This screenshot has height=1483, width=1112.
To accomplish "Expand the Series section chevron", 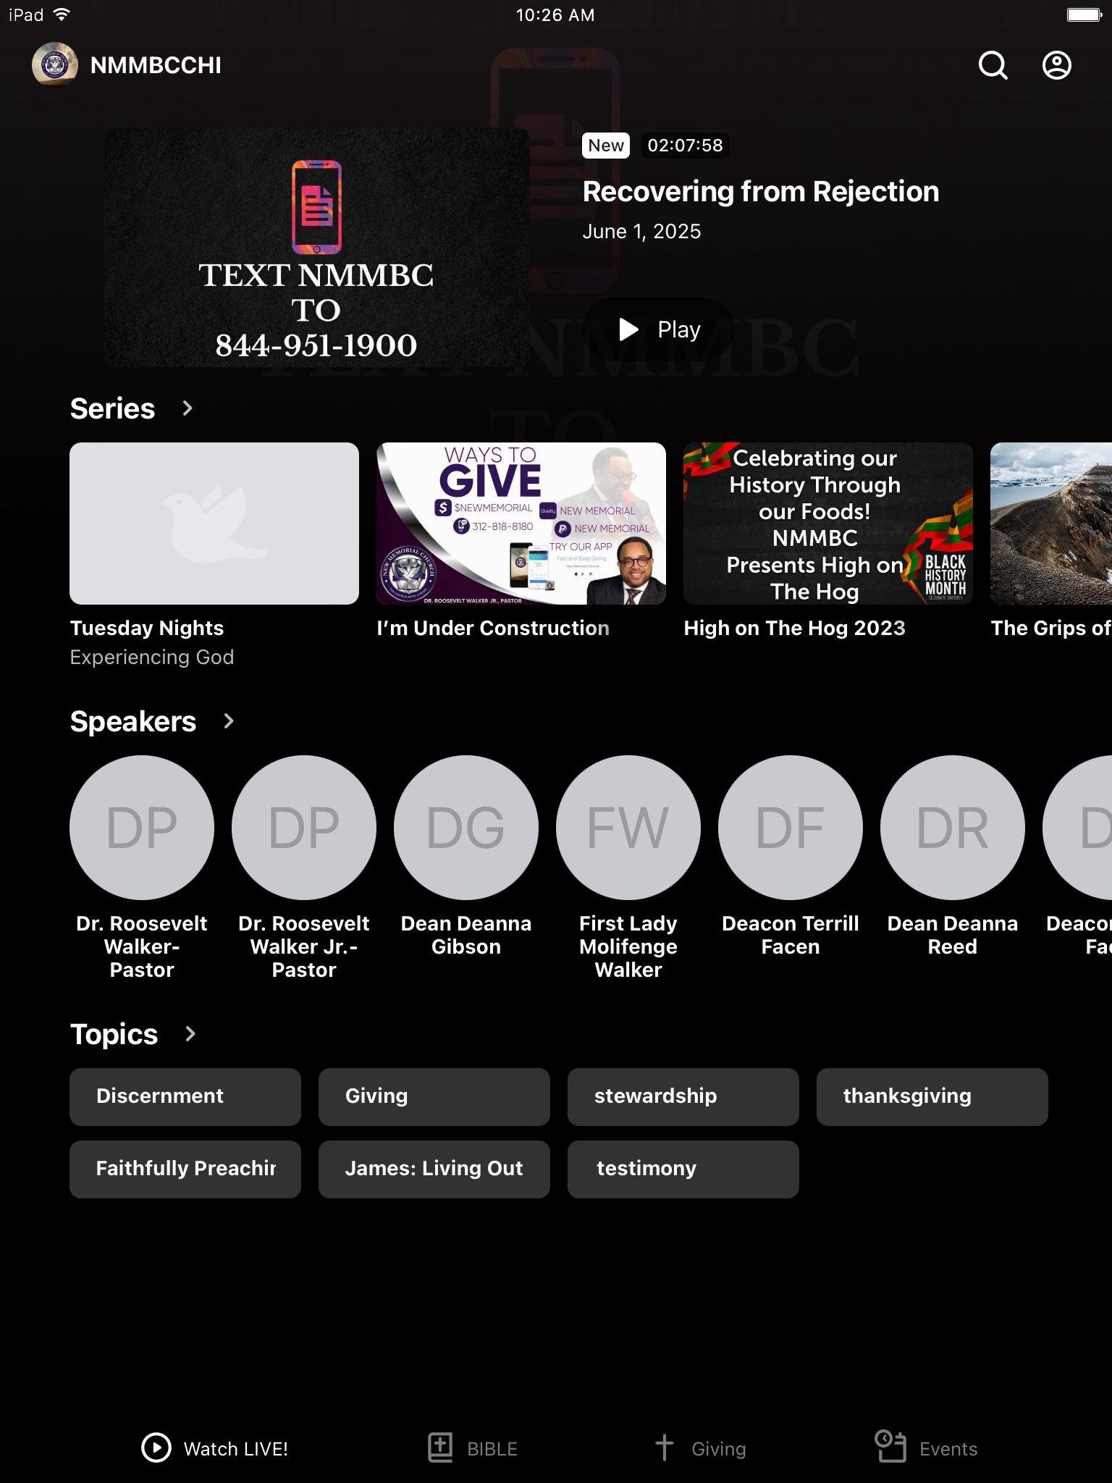I will click(x=188, y=408).
